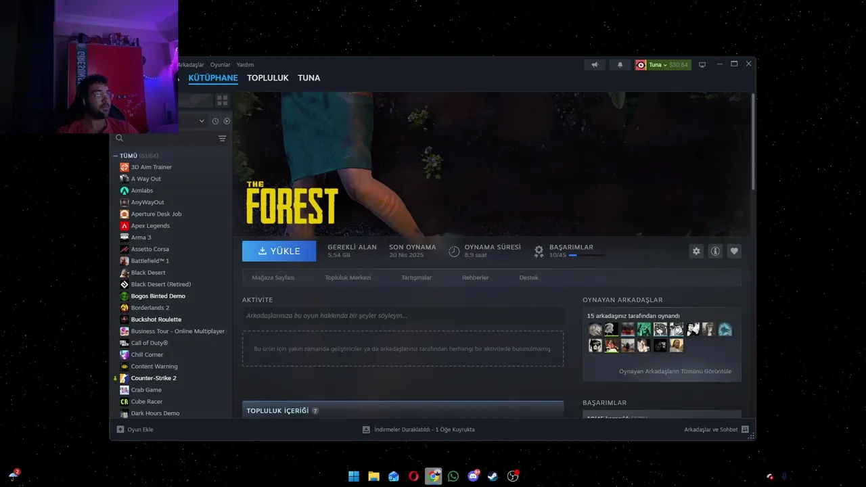
Task: Open the friends chat grid icon
Action: pos(745,430)
